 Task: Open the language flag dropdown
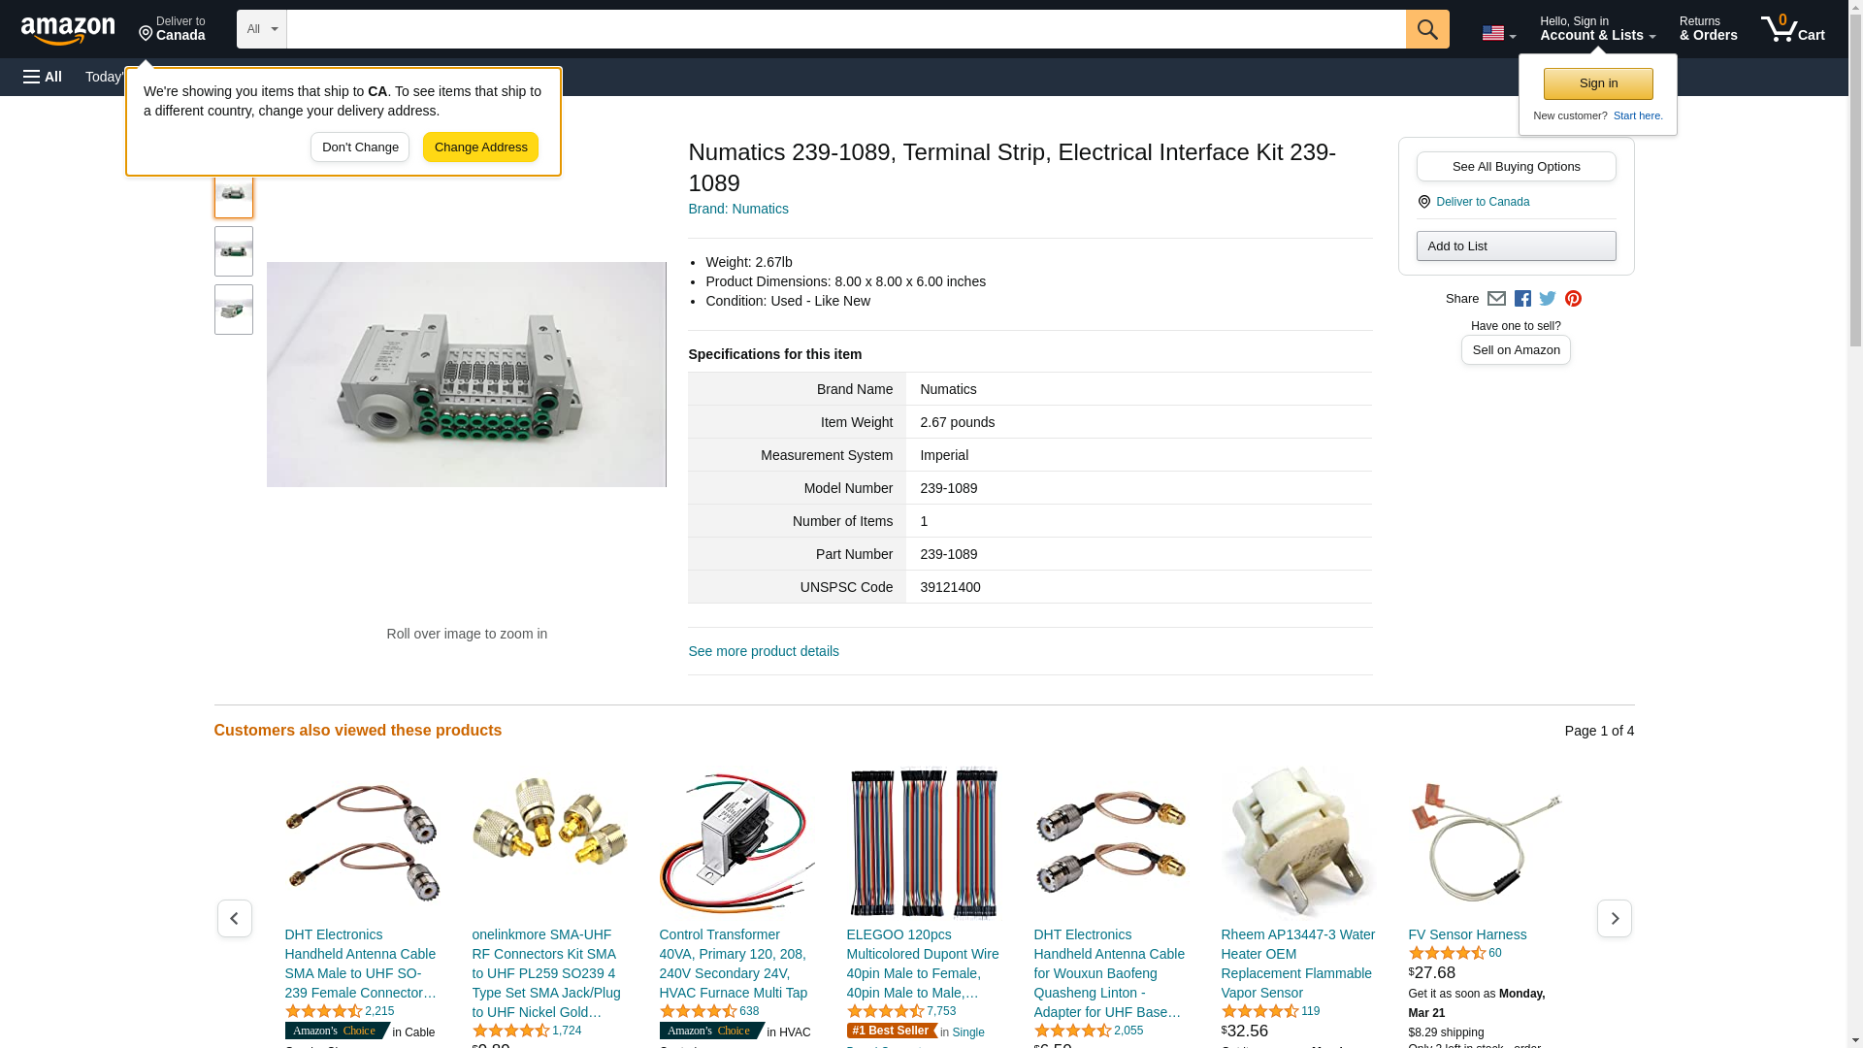click(1499, 33)
